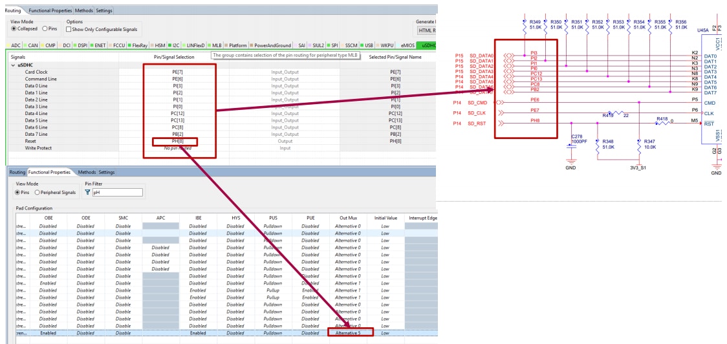Click the Pin/Signal Selection column header

[x=173, y=57]
